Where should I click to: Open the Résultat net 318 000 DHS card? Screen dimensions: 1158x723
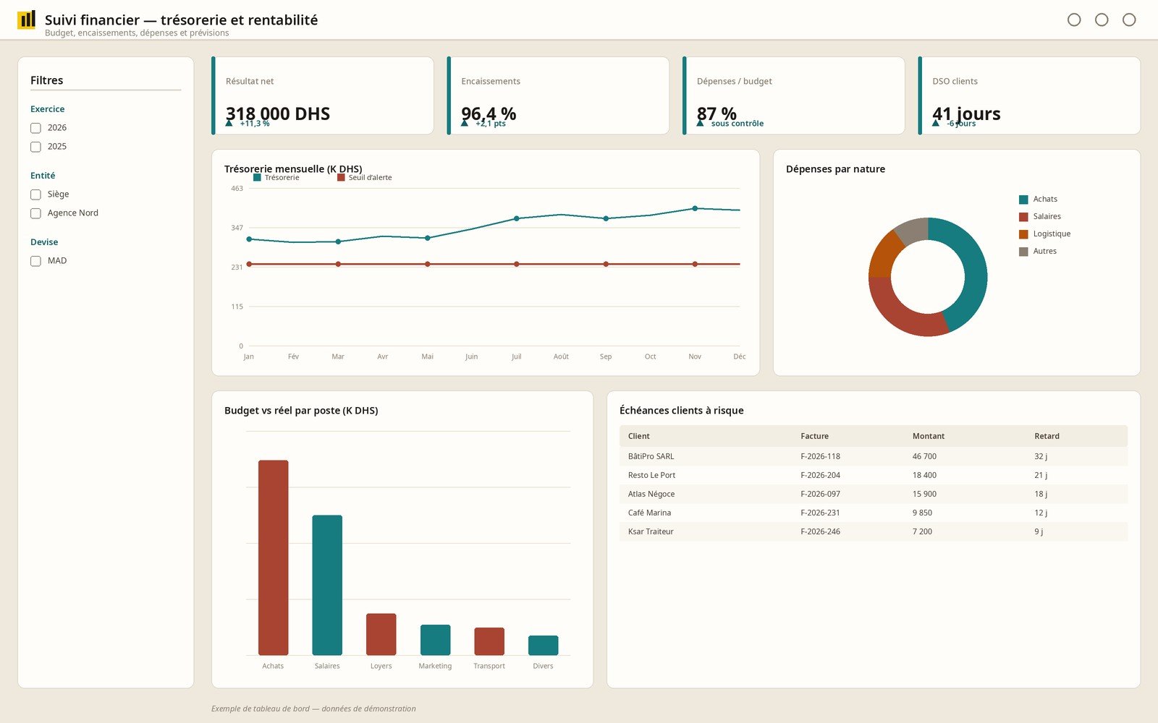pyautogui.click(x=323, y=95)
